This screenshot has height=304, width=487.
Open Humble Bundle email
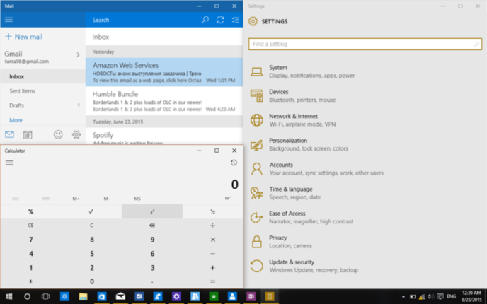164,101
